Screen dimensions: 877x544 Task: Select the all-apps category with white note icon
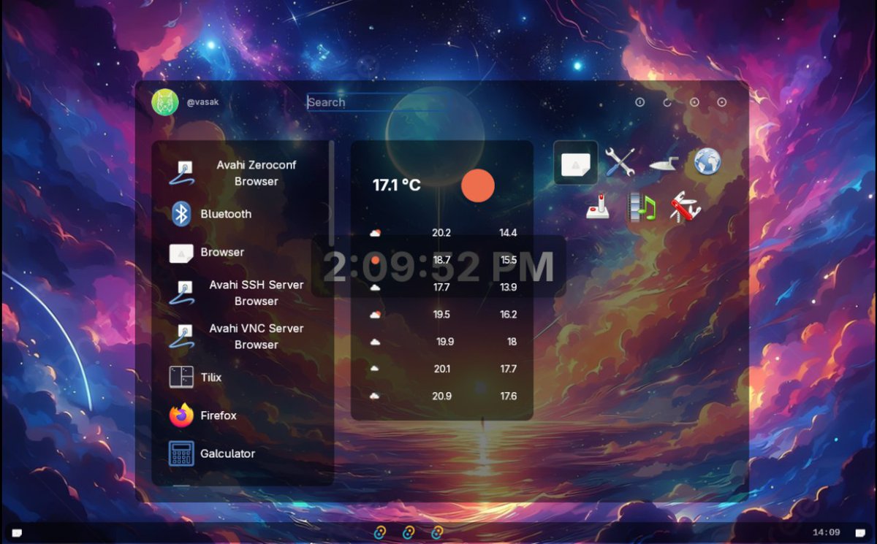tap(576, 162)
